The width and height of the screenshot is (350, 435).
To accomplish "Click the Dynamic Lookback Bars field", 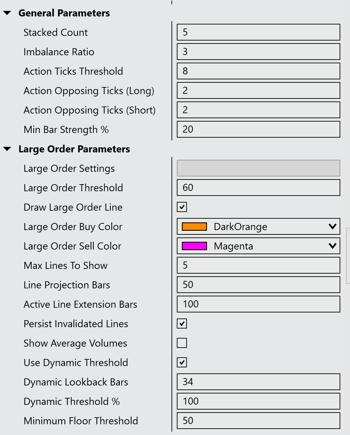I will pos(258,382).
